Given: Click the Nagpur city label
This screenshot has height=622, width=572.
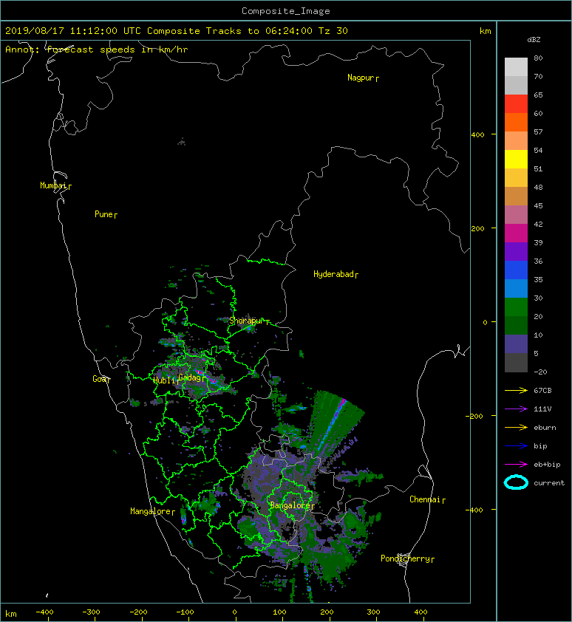Looking at the screenshot, I should [361, 78].
